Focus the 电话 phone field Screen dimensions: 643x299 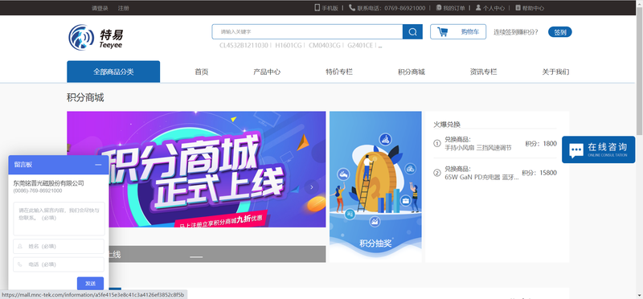click(59, 264)
